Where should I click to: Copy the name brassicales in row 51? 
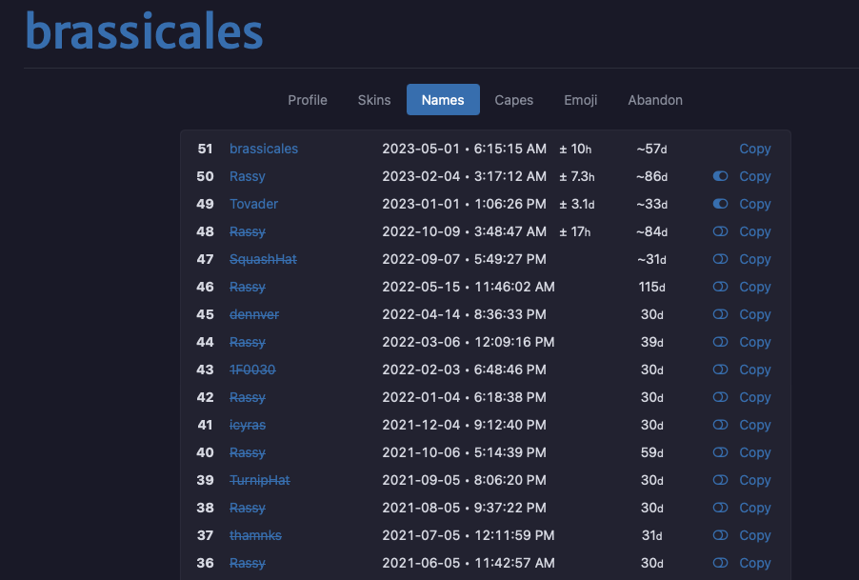click(x=755, y=149)
